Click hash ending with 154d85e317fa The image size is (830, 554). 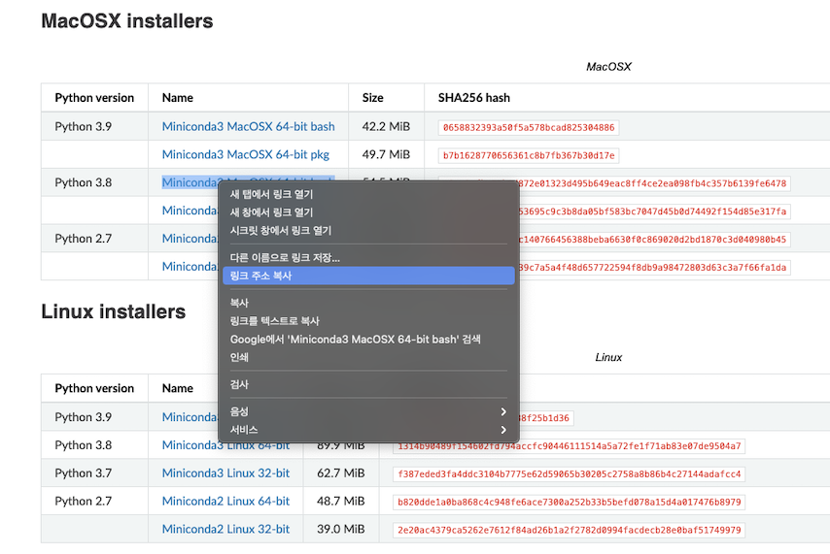tap(654, 212)
